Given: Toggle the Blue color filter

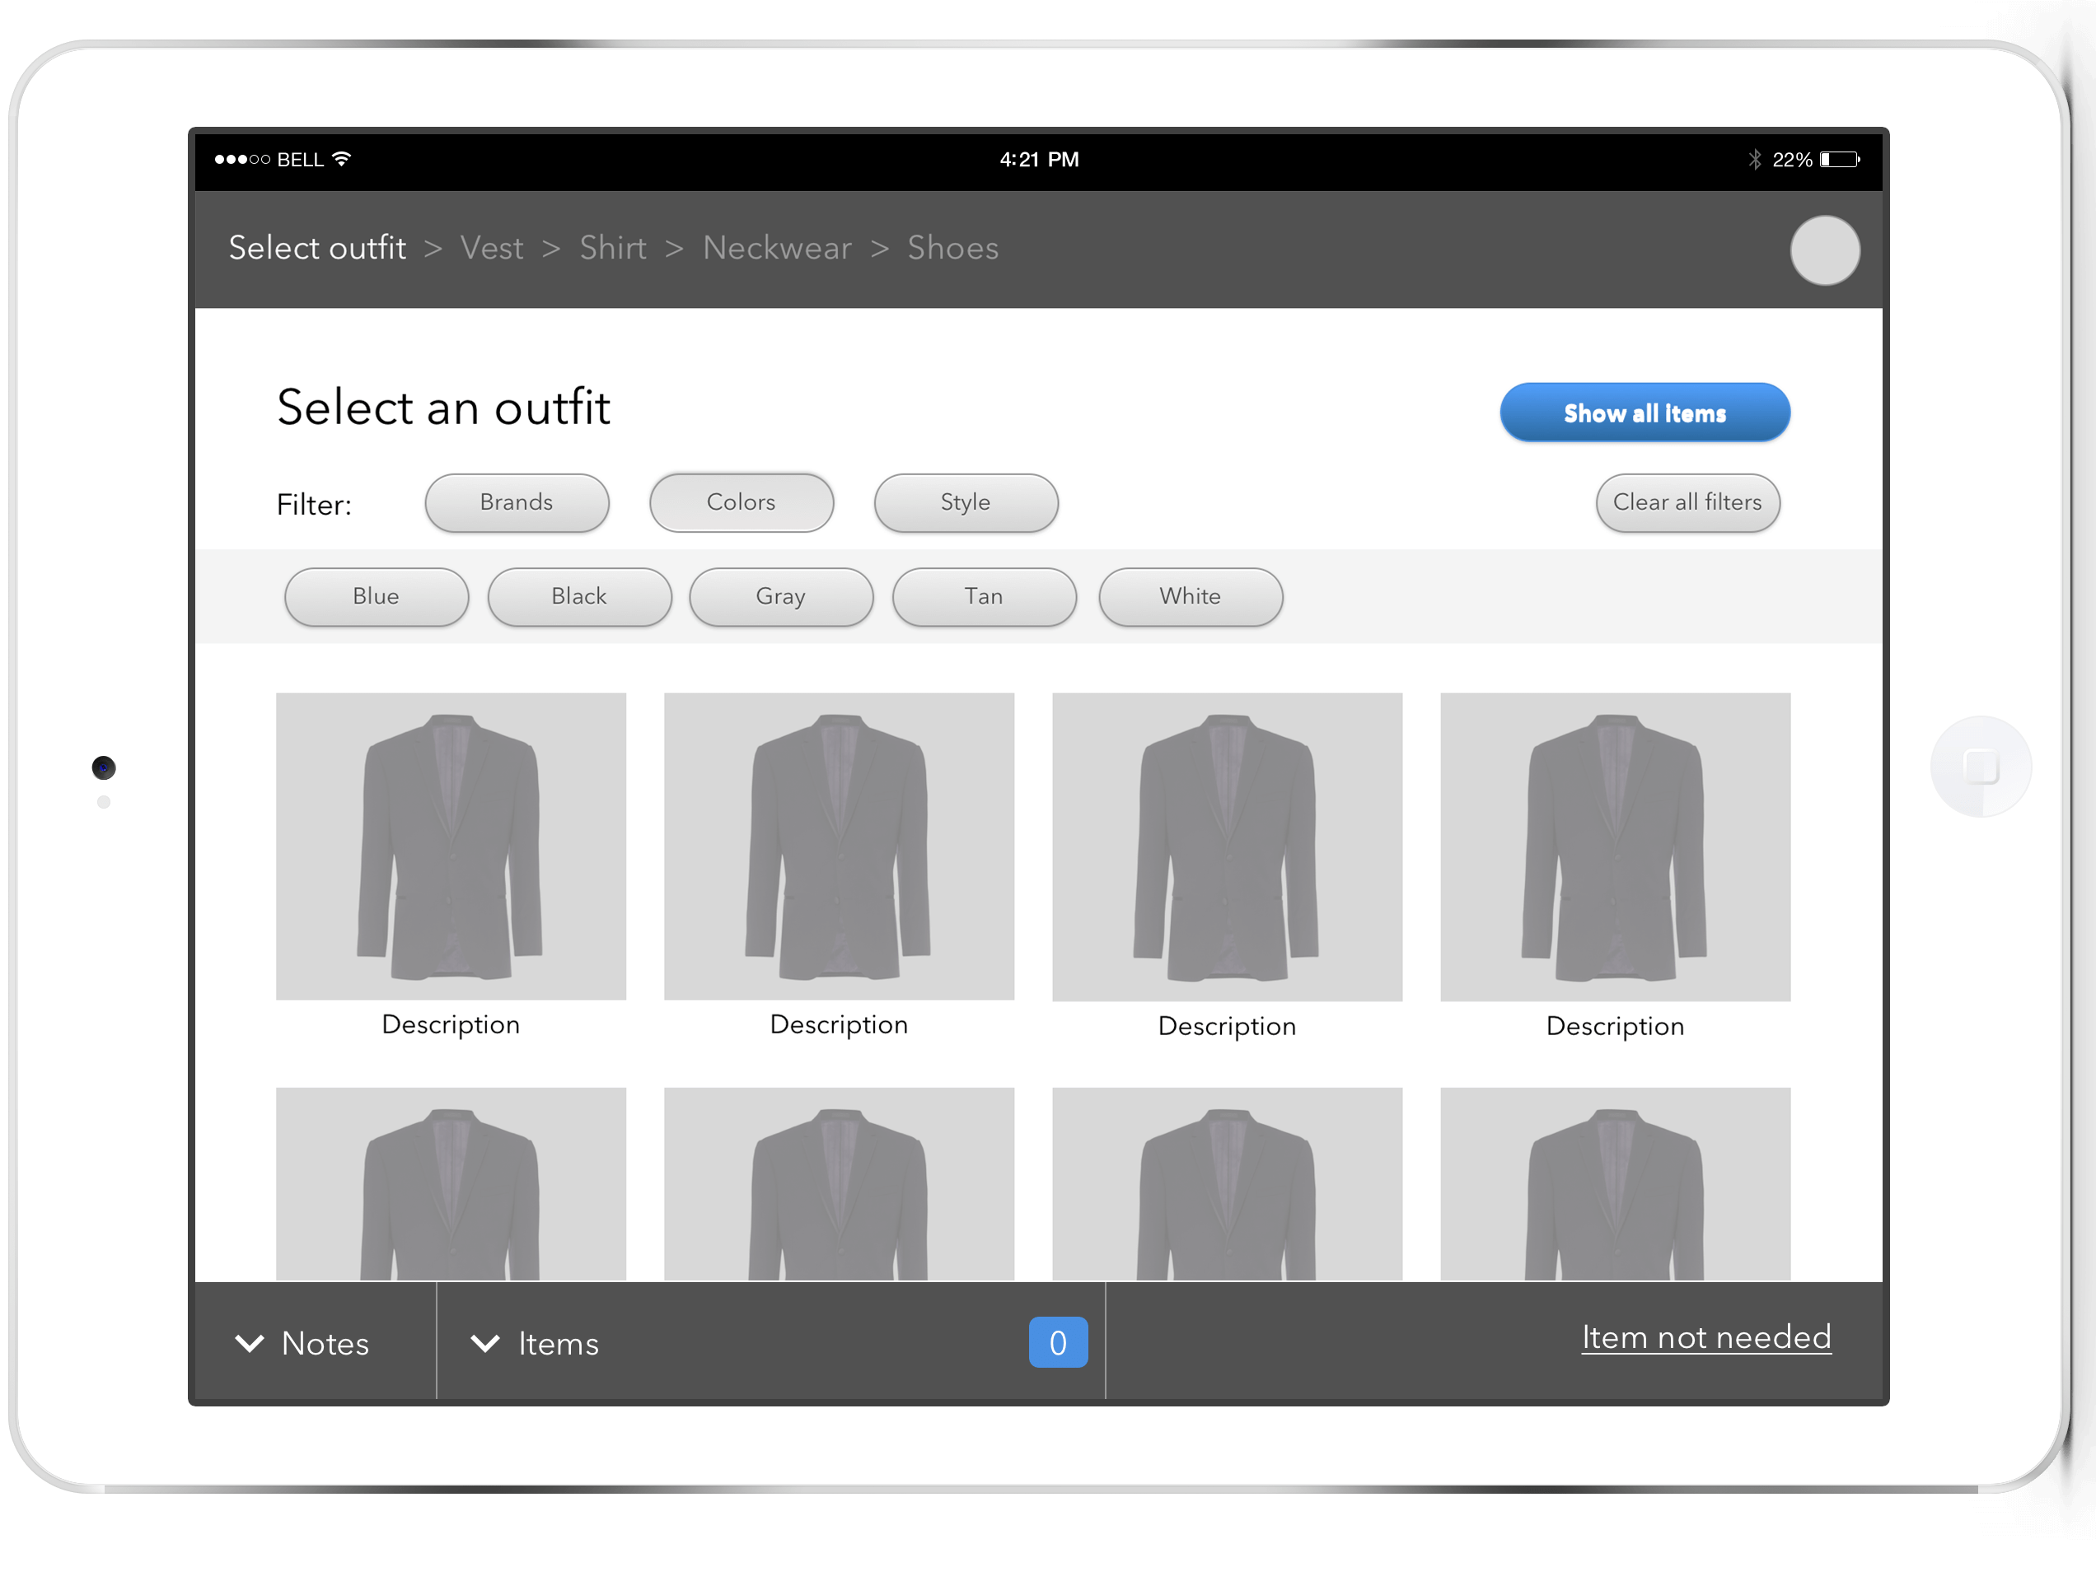Looking at the screenshot, I should pyautogui.click(x=377, y=597).
